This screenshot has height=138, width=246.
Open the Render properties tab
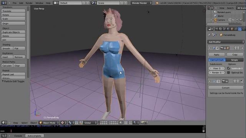pyautogui.click(x=217, y=29)
